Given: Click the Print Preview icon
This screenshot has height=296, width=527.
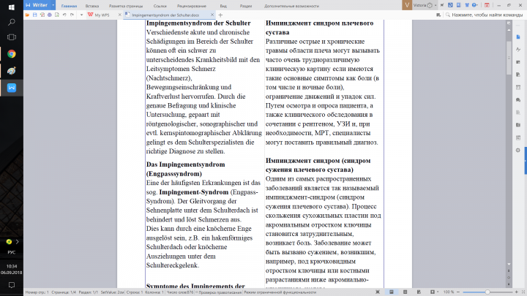Looking at the screenshot, I should tap(57, 15).
